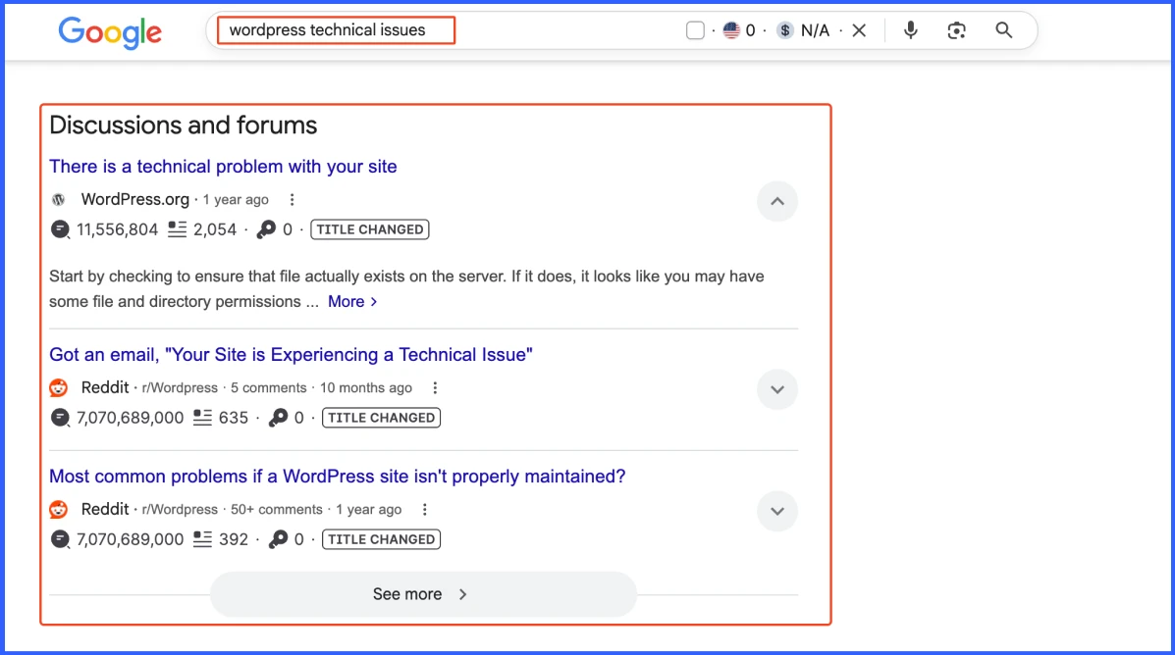Open Google Lens camera search
The width and height of the screenshot is (1175, 655).
(x=956, y=30)
